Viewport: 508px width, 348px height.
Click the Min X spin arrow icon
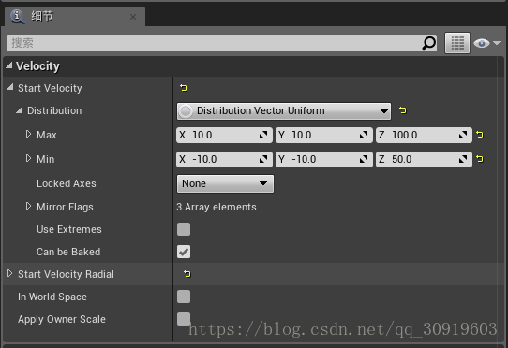(x=263, y=159)
